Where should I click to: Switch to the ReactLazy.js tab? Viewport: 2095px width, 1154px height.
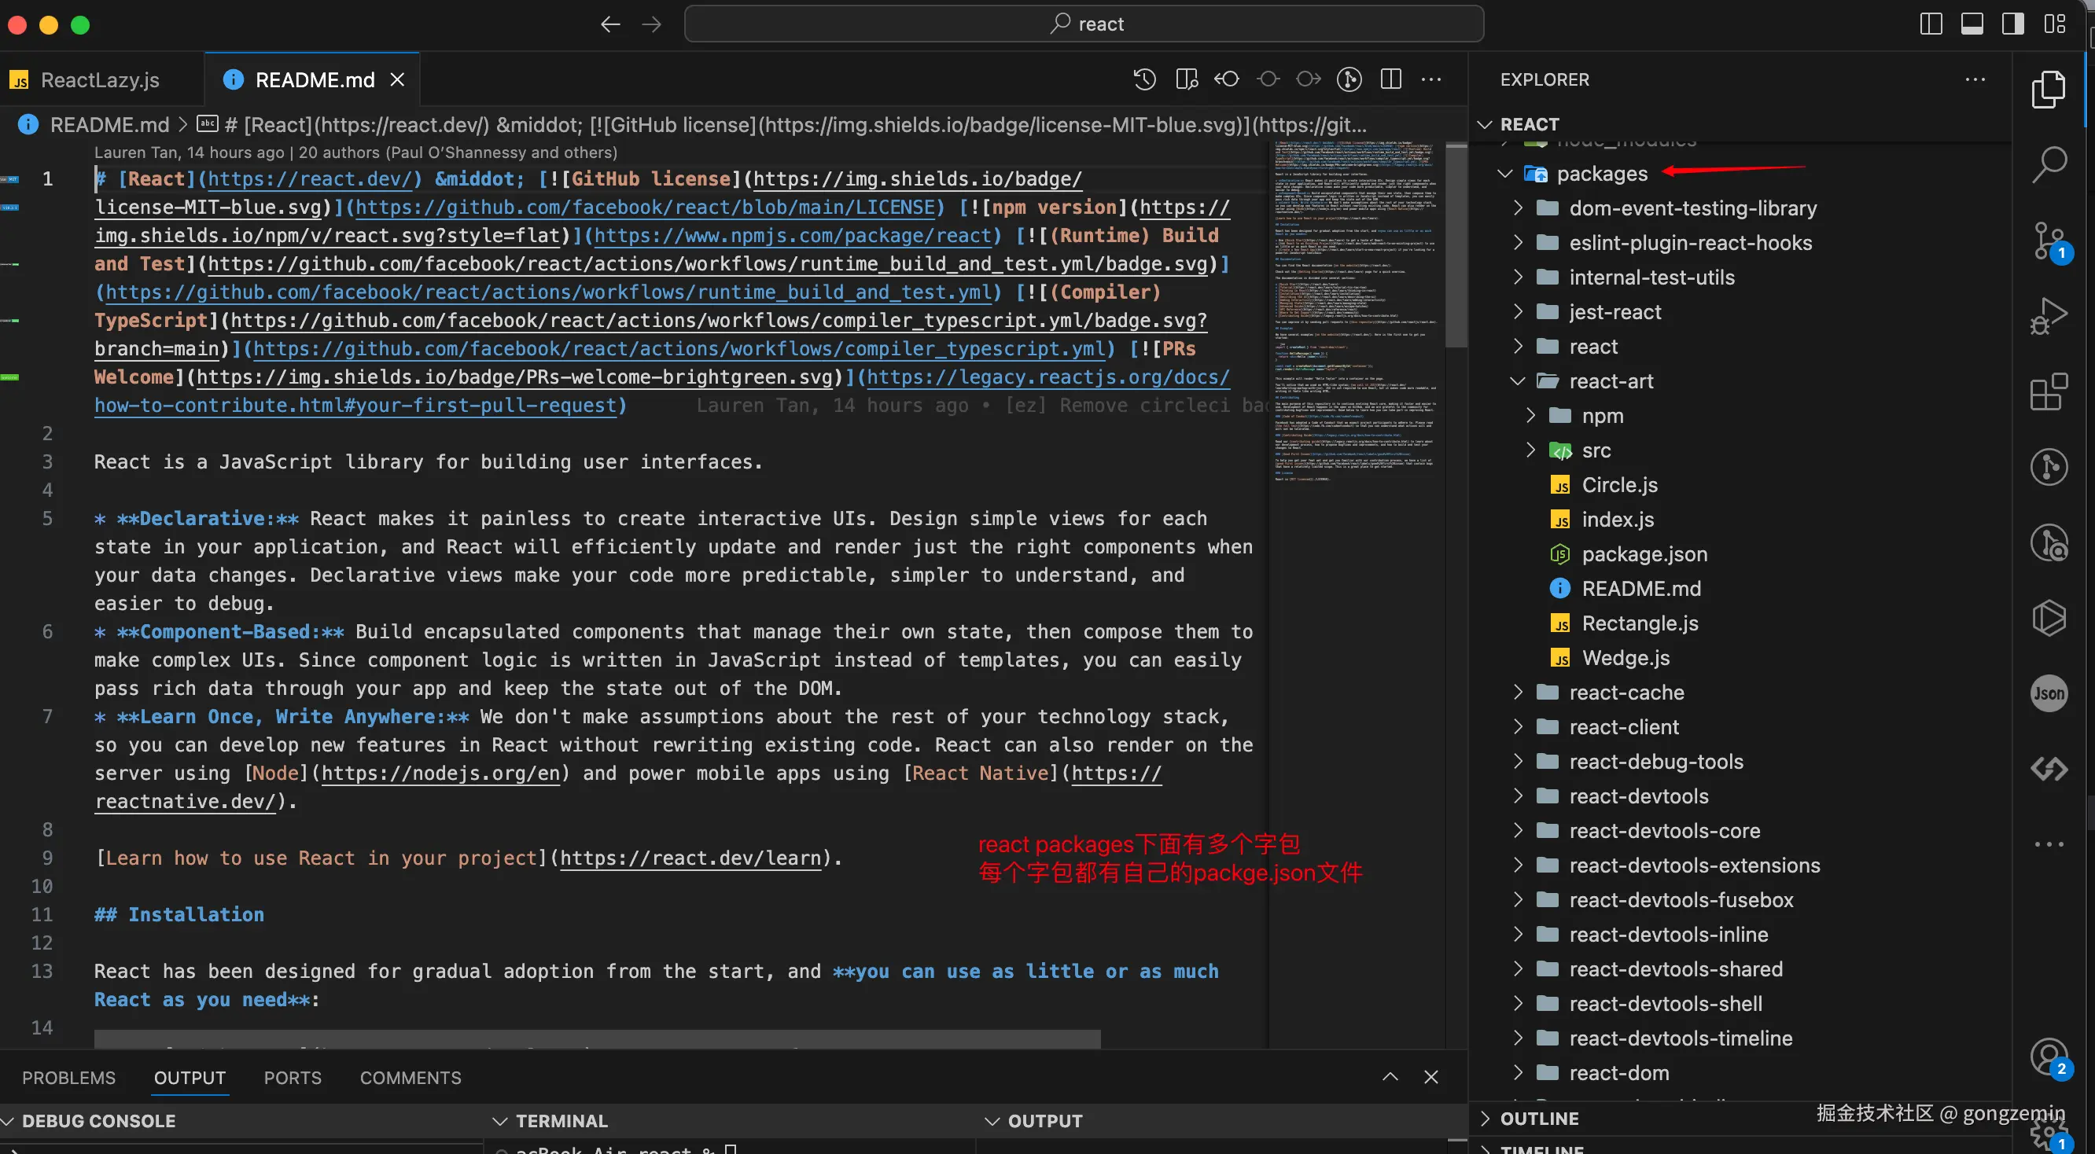click(x=99, y=79)
